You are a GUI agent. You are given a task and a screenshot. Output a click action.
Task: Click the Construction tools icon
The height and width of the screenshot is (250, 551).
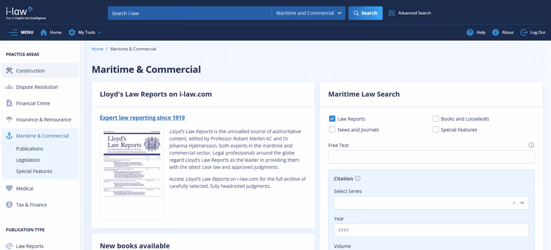click(9, 70)
